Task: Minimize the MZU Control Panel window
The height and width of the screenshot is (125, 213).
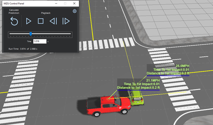Action: (56, 3)
